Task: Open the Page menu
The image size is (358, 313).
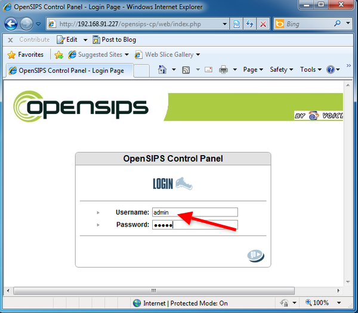Action: click(253, 70)
